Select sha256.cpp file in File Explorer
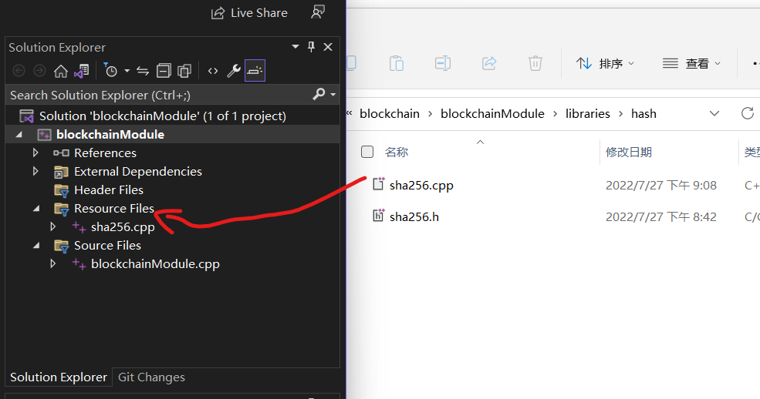Image resolution: width=760 pixels, height=399 pixels. 421,186
